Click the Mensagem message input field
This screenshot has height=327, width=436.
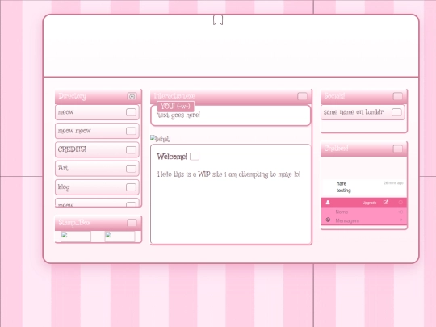click(x=366, y=220)
